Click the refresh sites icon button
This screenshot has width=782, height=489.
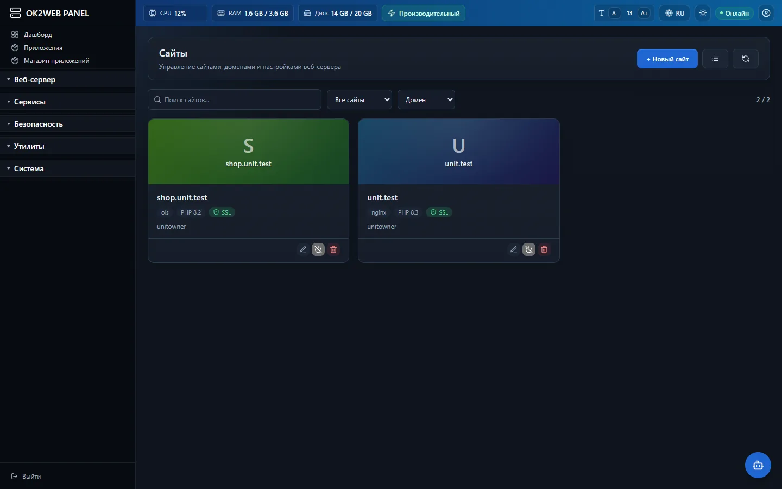pos(746,59)
